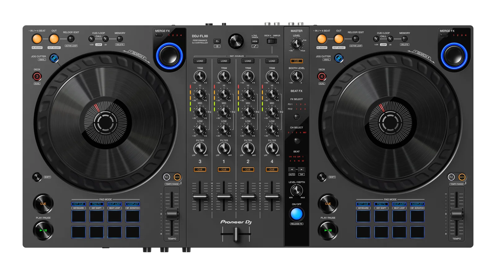Click the channel 4 volume fader

[x=272, y=196]
